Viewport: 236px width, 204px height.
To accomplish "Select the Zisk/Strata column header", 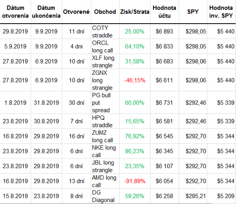I will pos(135,12).
